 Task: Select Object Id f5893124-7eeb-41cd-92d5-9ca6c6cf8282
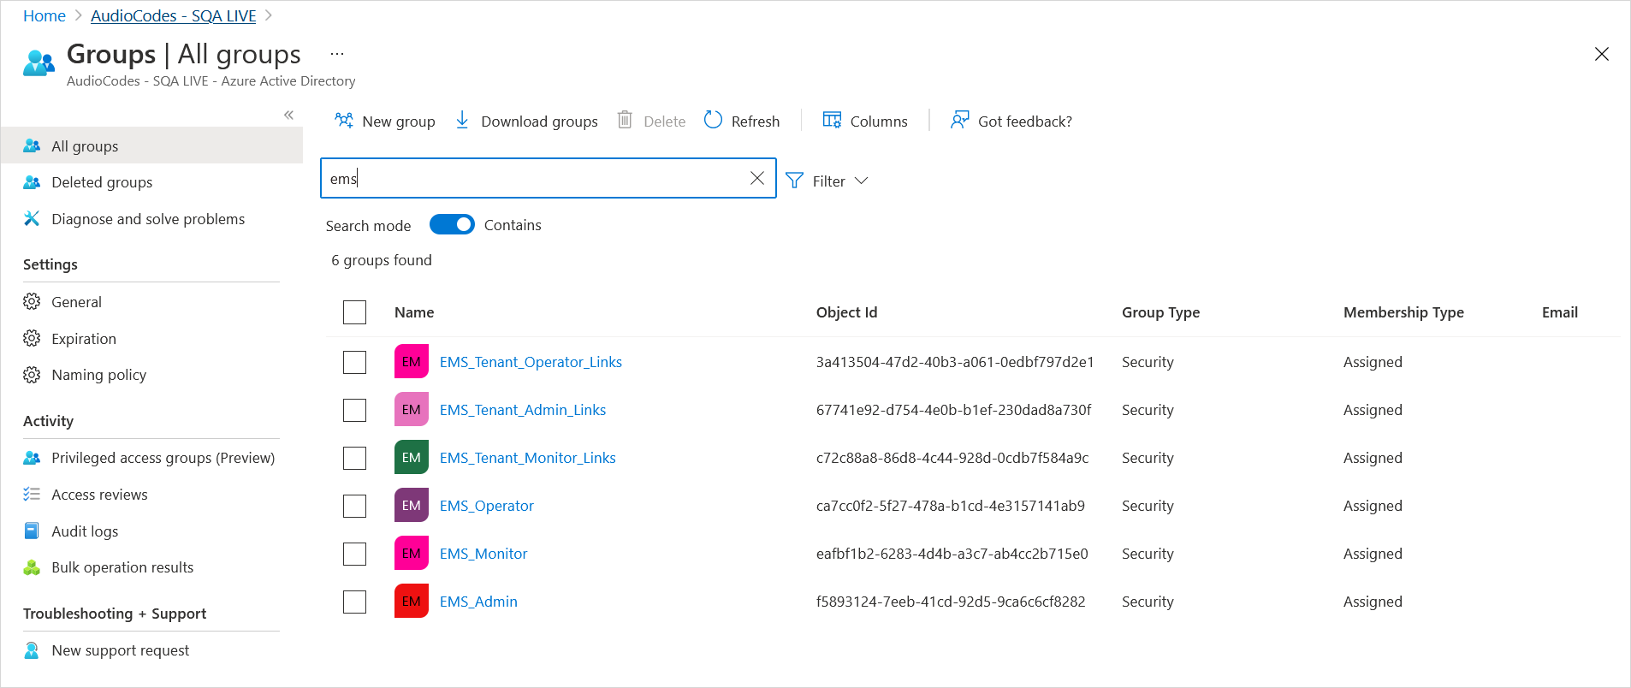[x=951, y=602]
